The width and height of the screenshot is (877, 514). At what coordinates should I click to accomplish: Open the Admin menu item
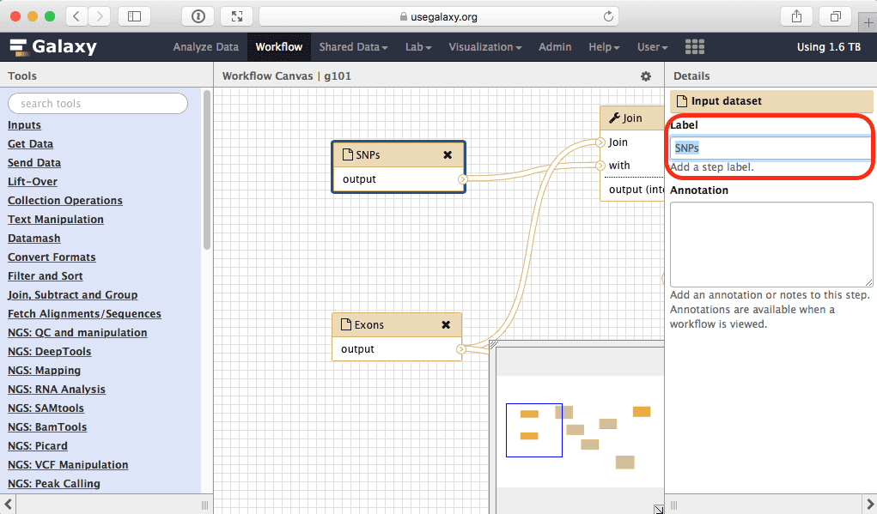pyautogui.click(x=555, y=47)
